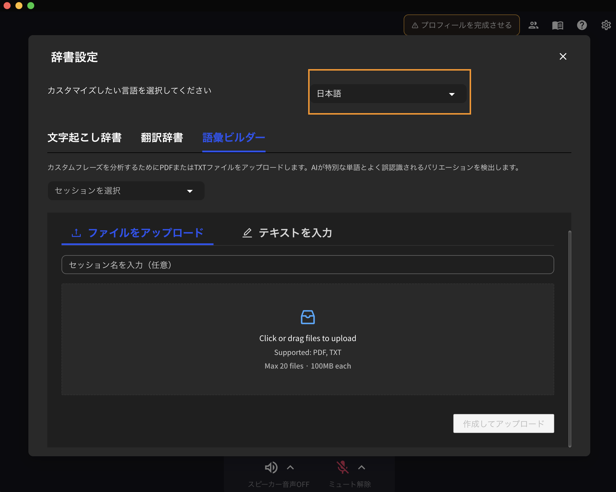Click the 作成してアップロード button
This screenshot has height=492, width=616.
[x=503, y=423]
